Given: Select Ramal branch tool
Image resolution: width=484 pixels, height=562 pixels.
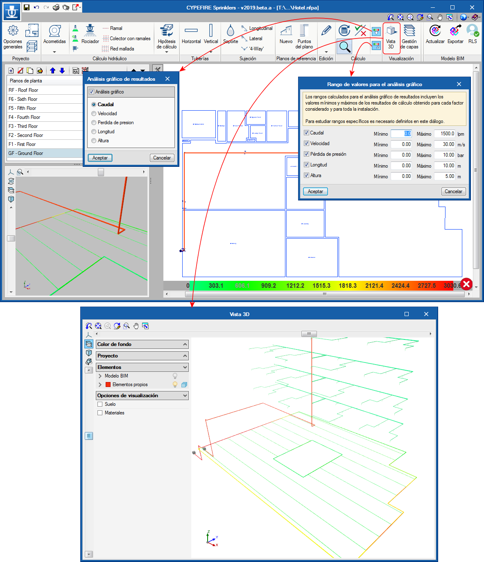Looking at the screenshot, I should coord(112,28).
